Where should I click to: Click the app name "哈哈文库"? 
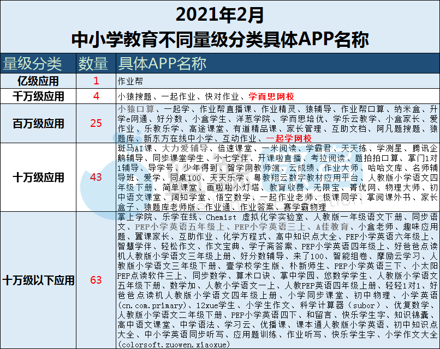tap(385, 168)
